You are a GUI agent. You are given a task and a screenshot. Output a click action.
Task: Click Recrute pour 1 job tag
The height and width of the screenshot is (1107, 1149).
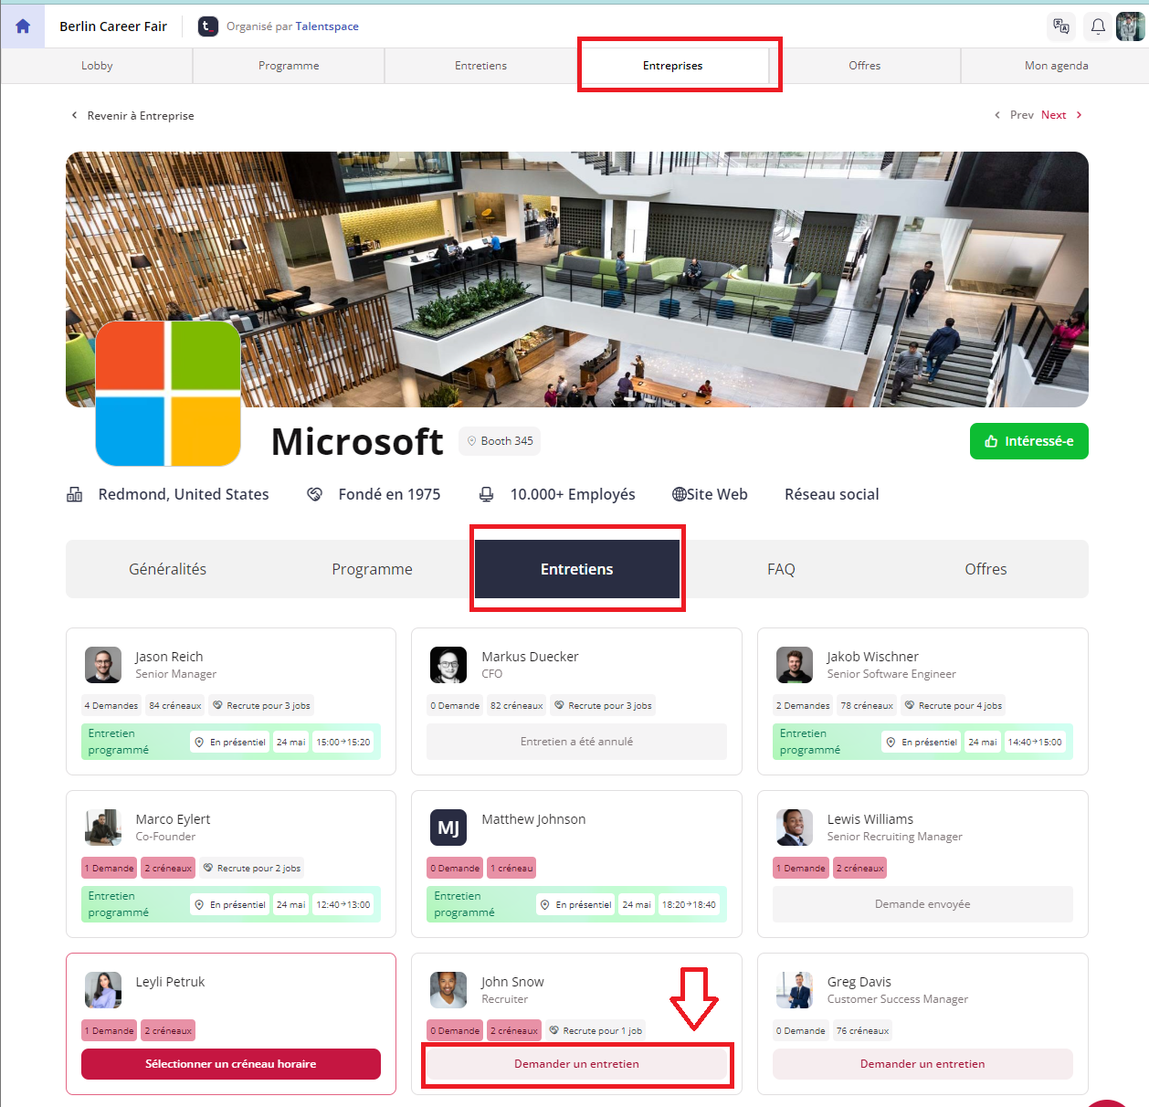point(596,1030)
